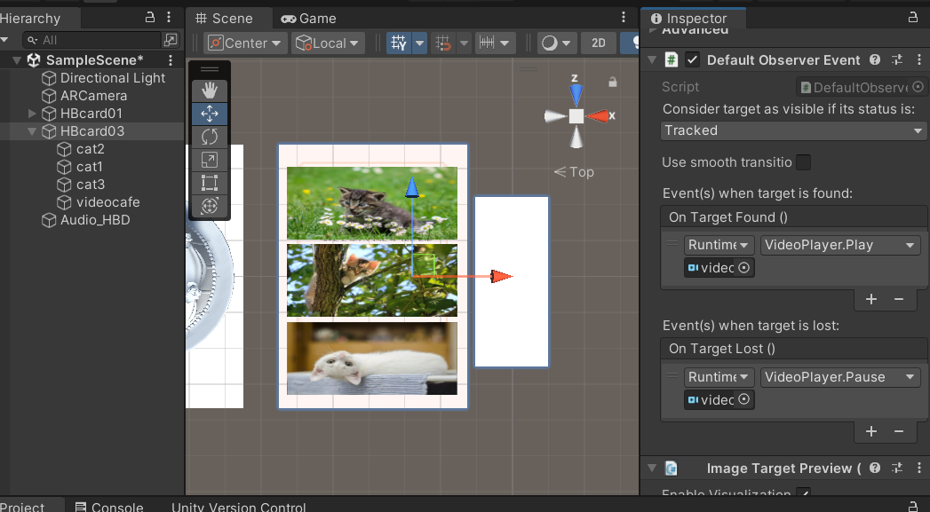Remove event from On Target Found list
Image resolution: width=930 pixels, height=512 pixels.
(899, 299)
